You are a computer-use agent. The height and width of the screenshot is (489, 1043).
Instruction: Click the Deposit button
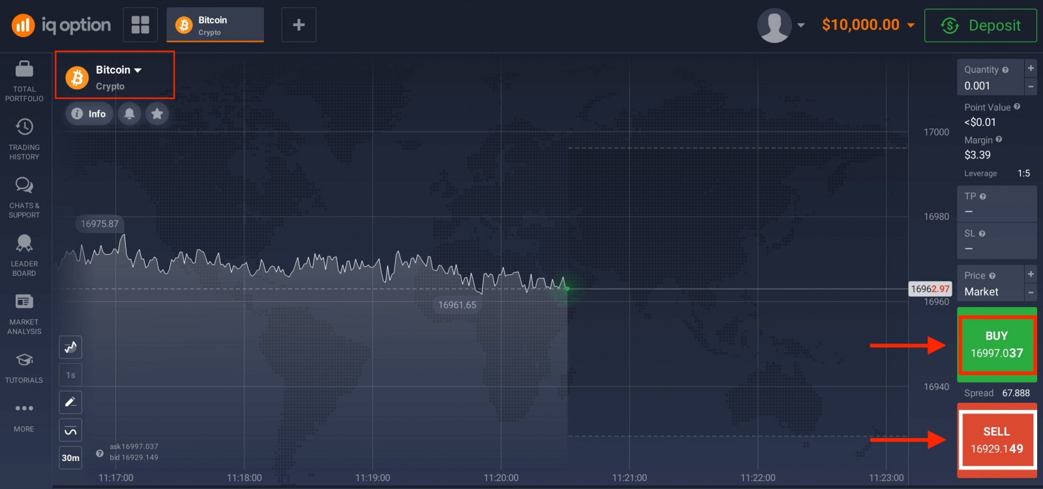click(980, 25)
